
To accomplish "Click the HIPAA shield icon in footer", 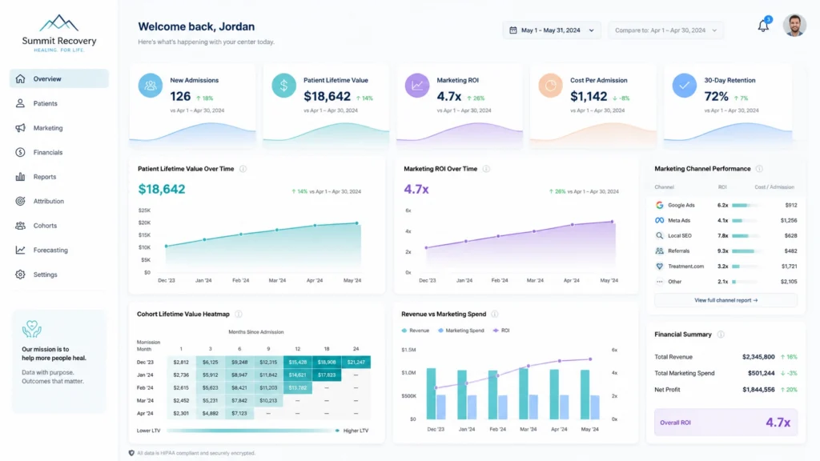I will click(x=131, y=453).
